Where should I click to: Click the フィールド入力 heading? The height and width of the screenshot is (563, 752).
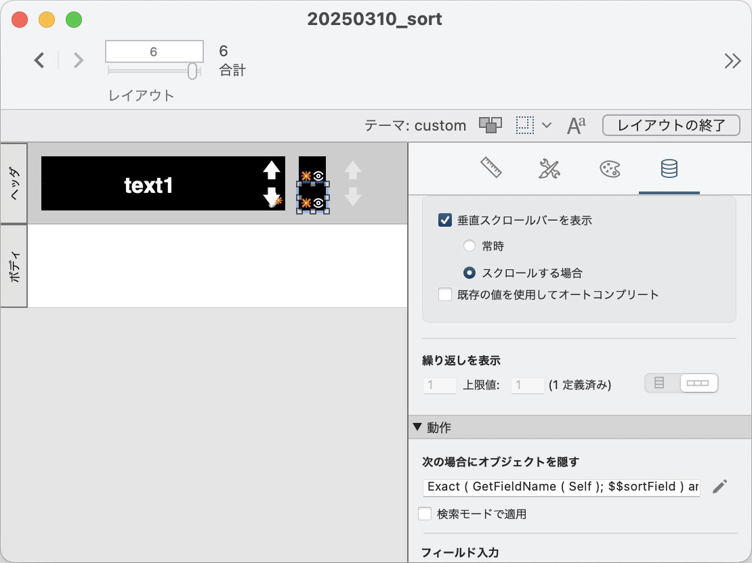[460, 552]
